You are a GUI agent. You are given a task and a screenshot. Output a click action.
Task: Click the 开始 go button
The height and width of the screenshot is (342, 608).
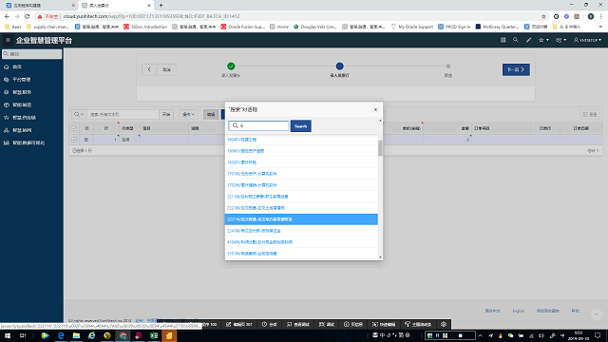coord(166,114)
